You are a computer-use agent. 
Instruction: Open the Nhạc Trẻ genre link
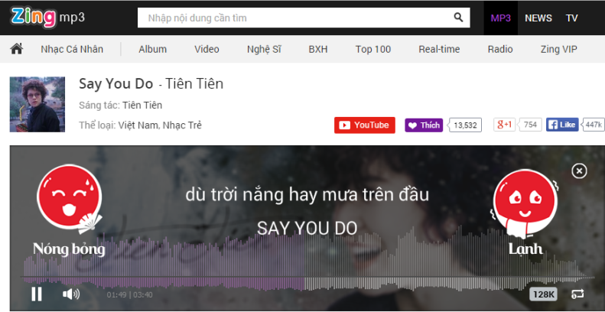(x=182, y=125)
